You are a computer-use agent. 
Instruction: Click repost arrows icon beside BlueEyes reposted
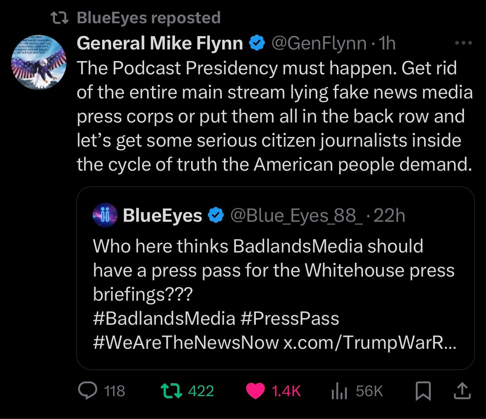pos(59,18)
